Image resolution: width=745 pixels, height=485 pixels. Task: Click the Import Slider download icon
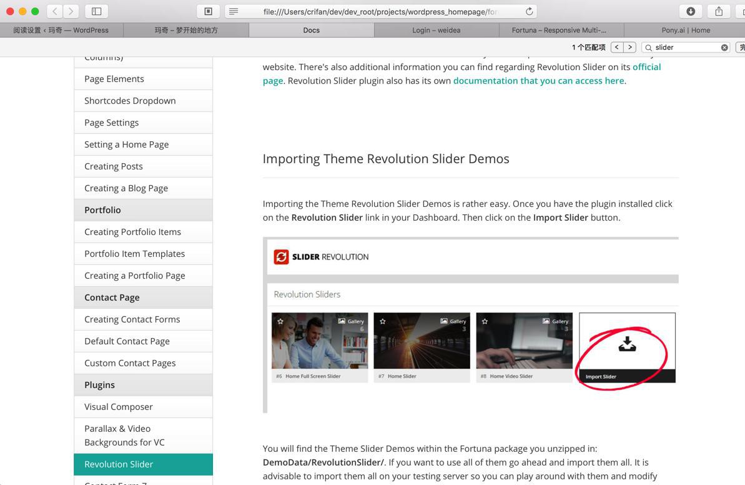(627, 344)
